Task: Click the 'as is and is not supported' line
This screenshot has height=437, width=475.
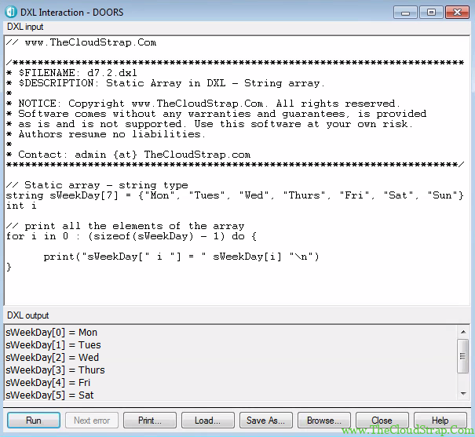Action: click(x=210, y=124)
